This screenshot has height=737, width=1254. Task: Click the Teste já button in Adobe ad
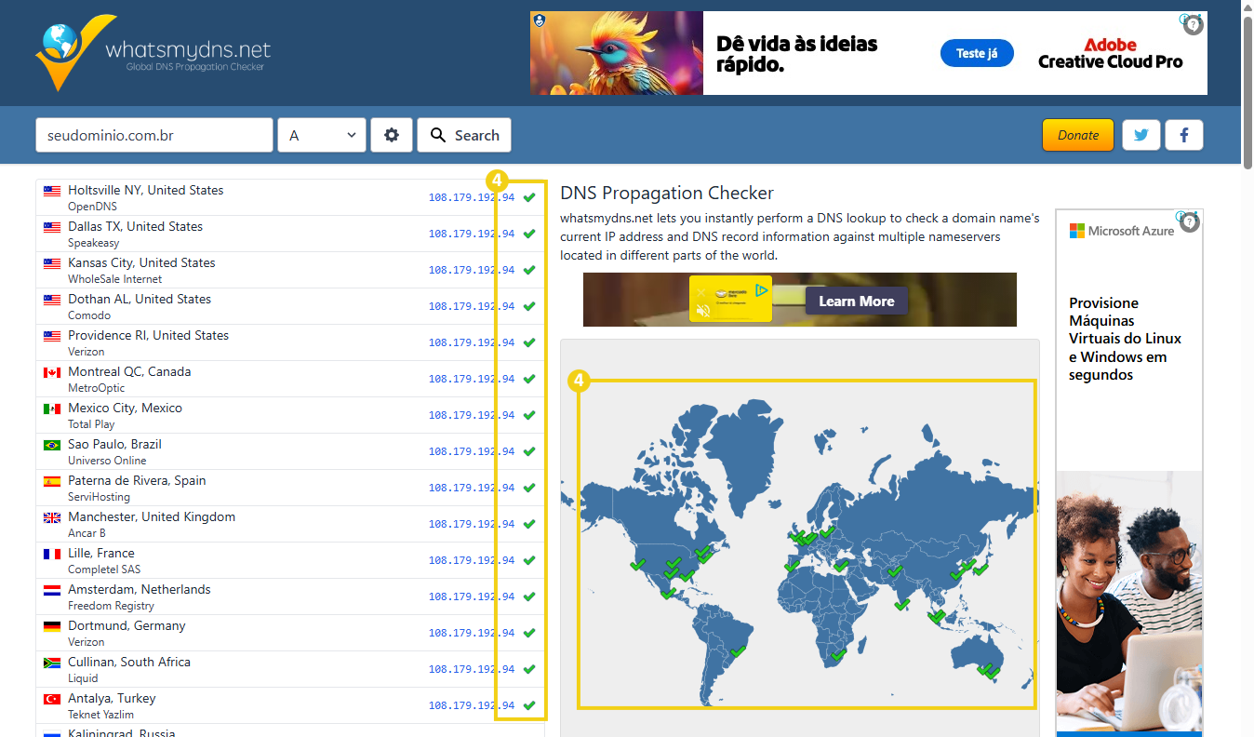tap(976, 53)
